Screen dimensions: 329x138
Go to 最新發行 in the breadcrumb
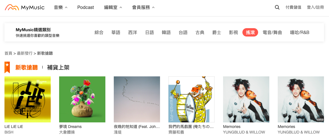point(25,54)
